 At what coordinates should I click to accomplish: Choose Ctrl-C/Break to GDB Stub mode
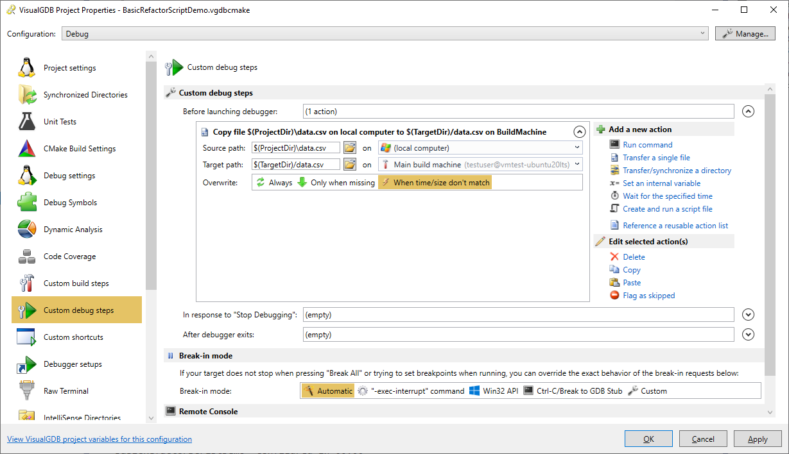[x=573, y=391]
